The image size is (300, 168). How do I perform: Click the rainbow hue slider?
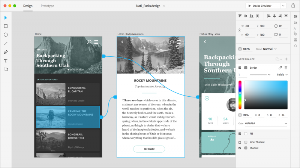tap(240, 95)
